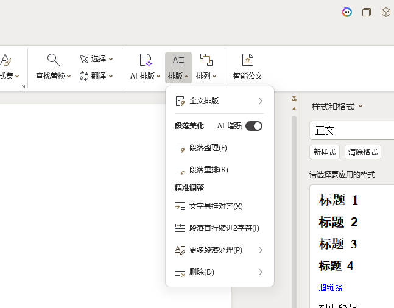This screenshot has width=394, height=308.
Task: Click the 段落整理 icon in menu
Action: [x=180, y=148]
